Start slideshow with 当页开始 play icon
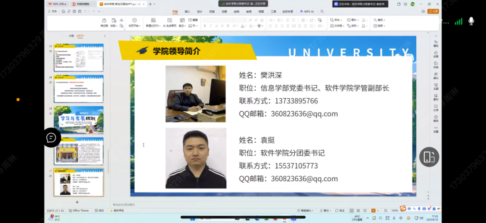The width and height of the screenshot is (486, 223). coord(134,21)
